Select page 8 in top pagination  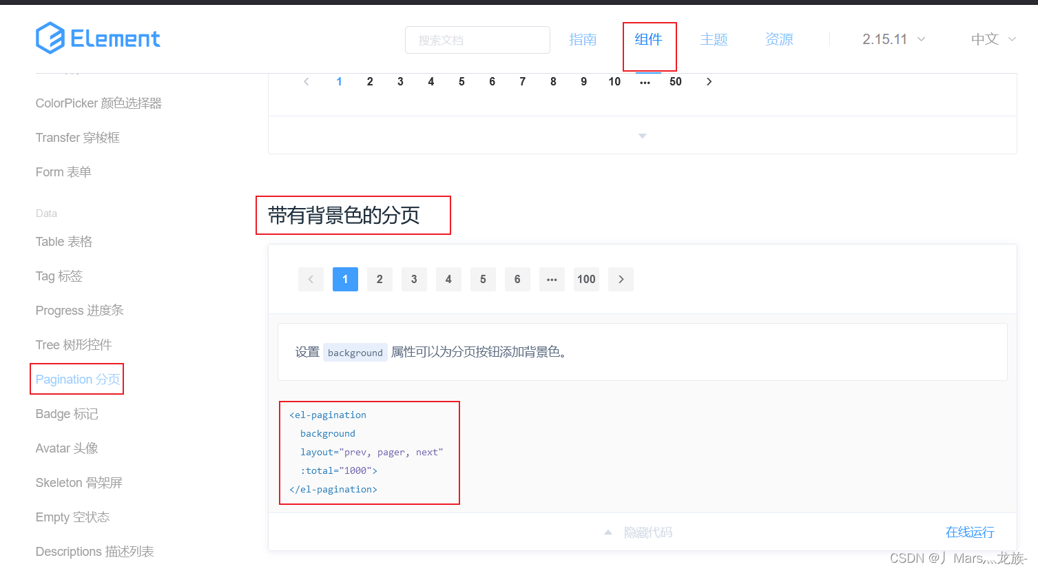pyautogui.click(x=553, y=81)
